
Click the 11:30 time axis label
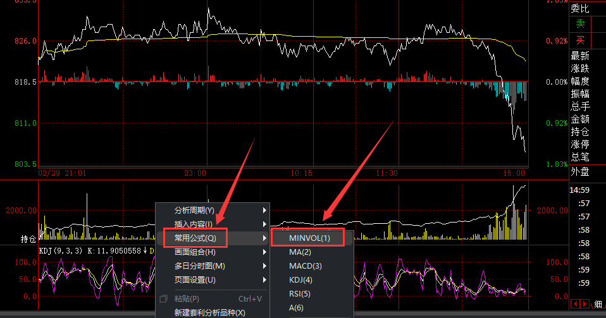[x=387, y=173]
